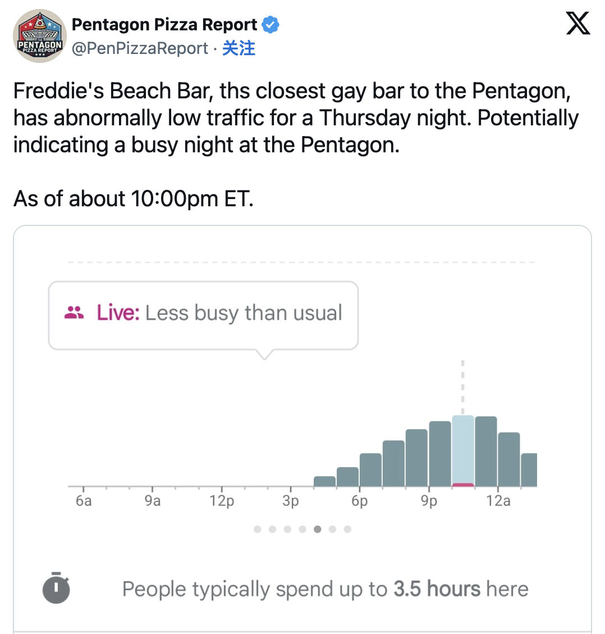605x634 pixels.
Task: Click the stopwatch time-spent icon
Action: click(x=56, y=588)
